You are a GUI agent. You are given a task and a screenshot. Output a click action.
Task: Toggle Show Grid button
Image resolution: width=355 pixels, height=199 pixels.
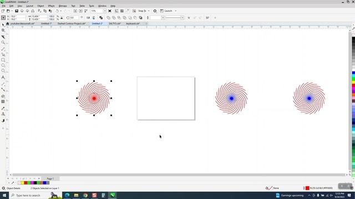[122, 11]
